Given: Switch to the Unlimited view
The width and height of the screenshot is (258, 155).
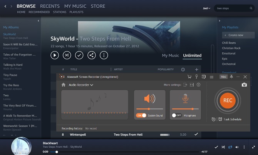Looking at the screenshot, I should [192, 55].
